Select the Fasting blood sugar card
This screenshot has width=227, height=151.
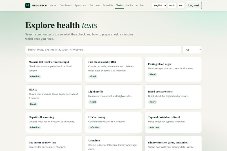tap(173, 69)
